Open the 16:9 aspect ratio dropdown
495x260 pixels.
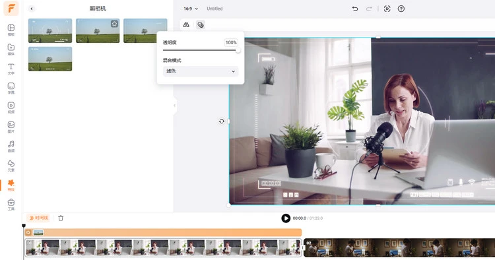pyautogui.click(x=191, y=9)
